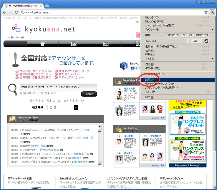Click the か kana index link

37,100
